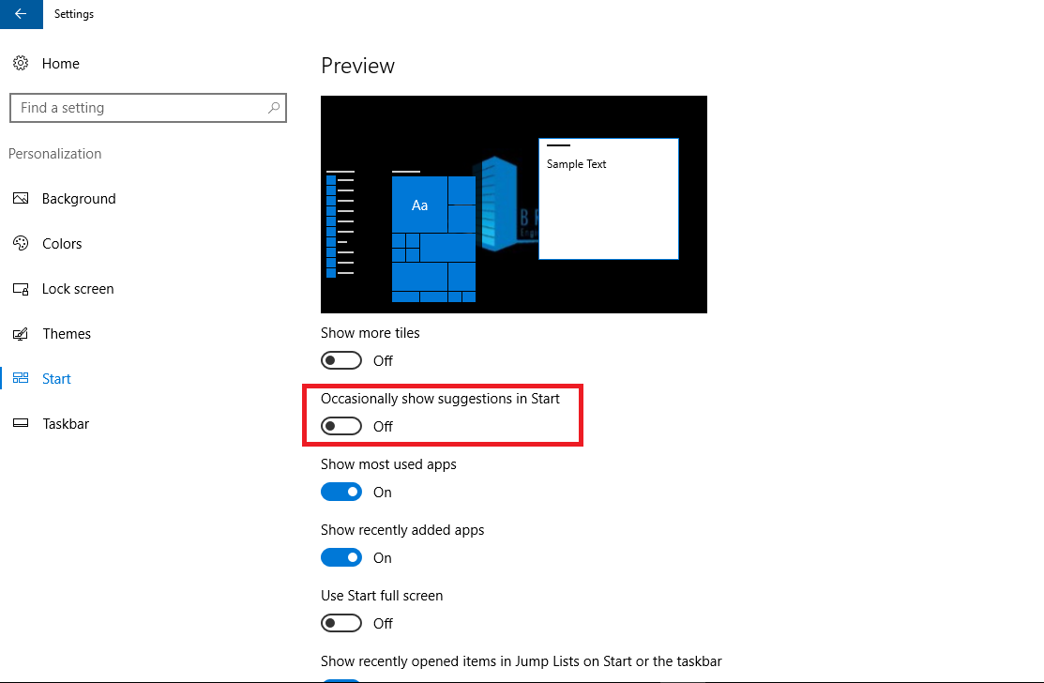This screenshot has height=683, width=1044.
Task: Click the Colors palette icon in the sidebar
Action: 21,244
